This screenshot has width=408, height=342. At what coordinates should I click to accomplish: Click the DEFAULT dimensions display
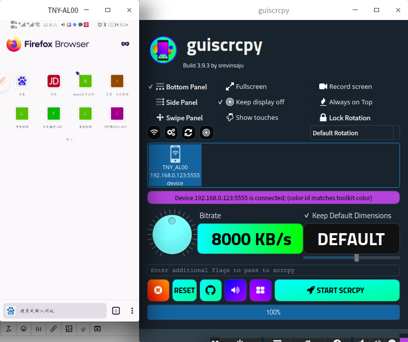click(352, 239)
